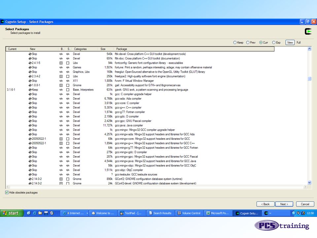Image resolution: width=317 pixels, height=238 pixels.
Task: Click the Categories column header
Action: (85, 49)
